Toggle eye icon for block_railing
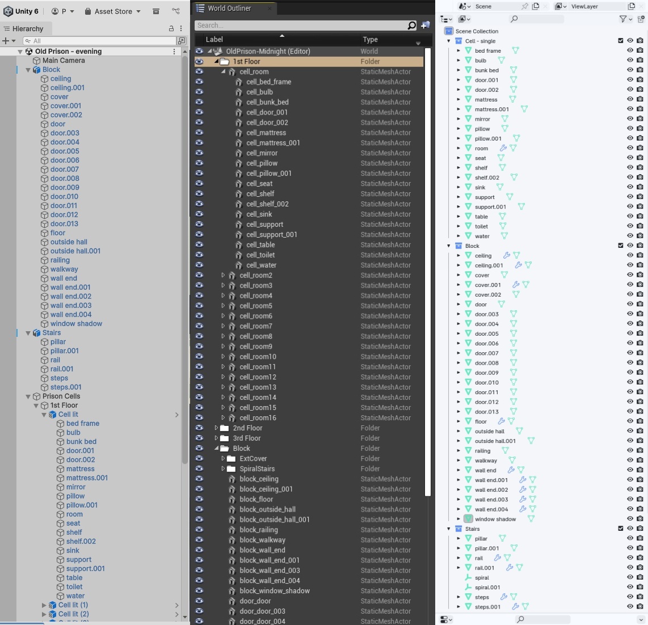The width and height of the screenshot is (648, 625). click(x=199, y=530)
